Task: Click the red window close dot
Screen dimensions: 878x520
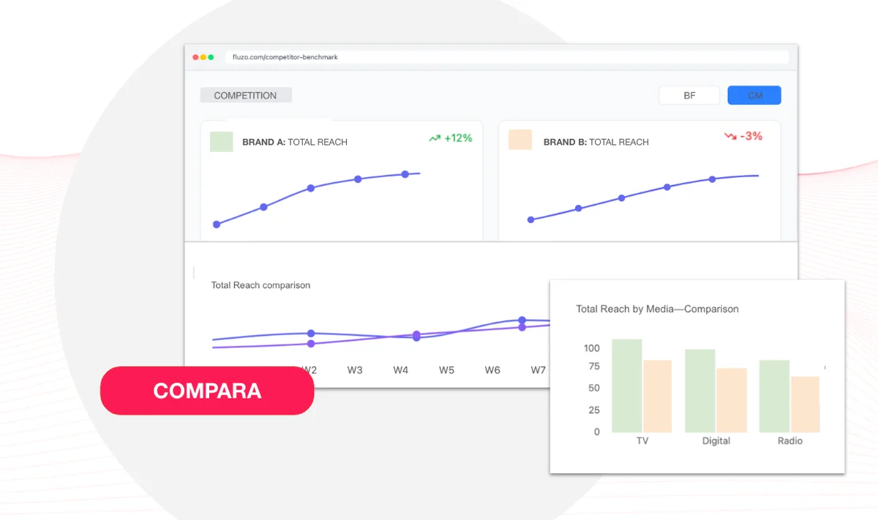Action: pos(195,57)
